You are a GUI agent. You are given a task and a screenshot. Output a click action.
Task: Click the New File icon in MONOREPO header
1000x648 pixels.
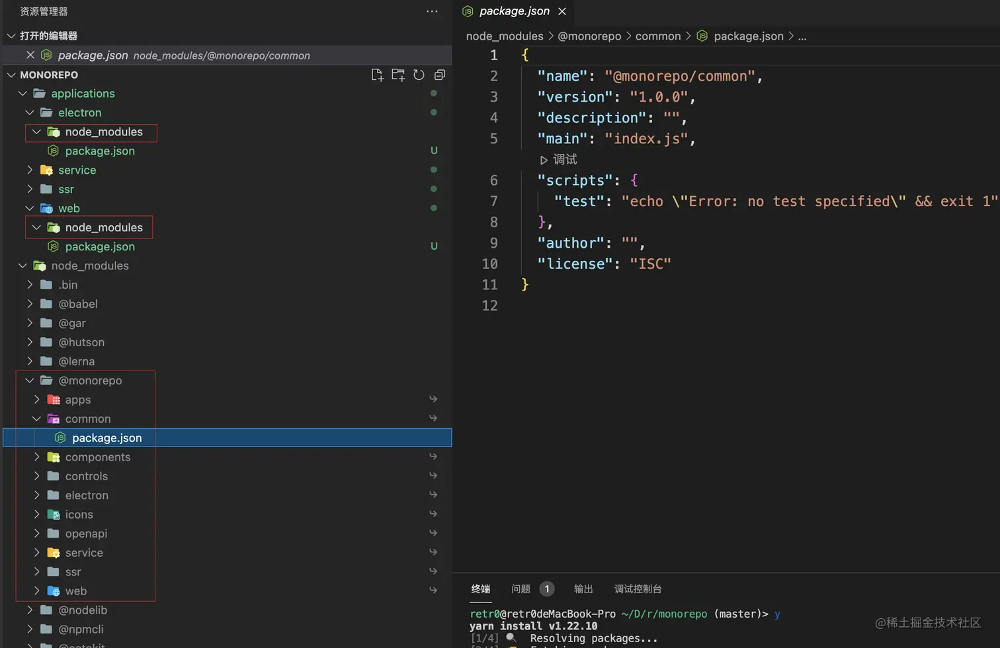pos(377,75)
